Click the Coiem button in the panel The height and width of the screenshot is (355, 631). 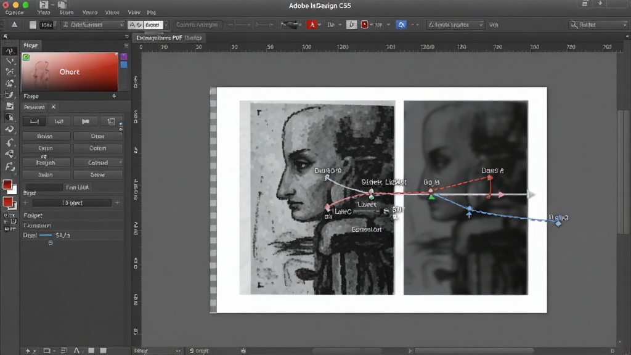coord(98,148)
